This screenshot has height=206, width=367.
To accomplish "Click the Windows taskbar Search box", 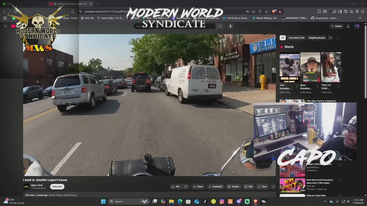I will point(129,201).
